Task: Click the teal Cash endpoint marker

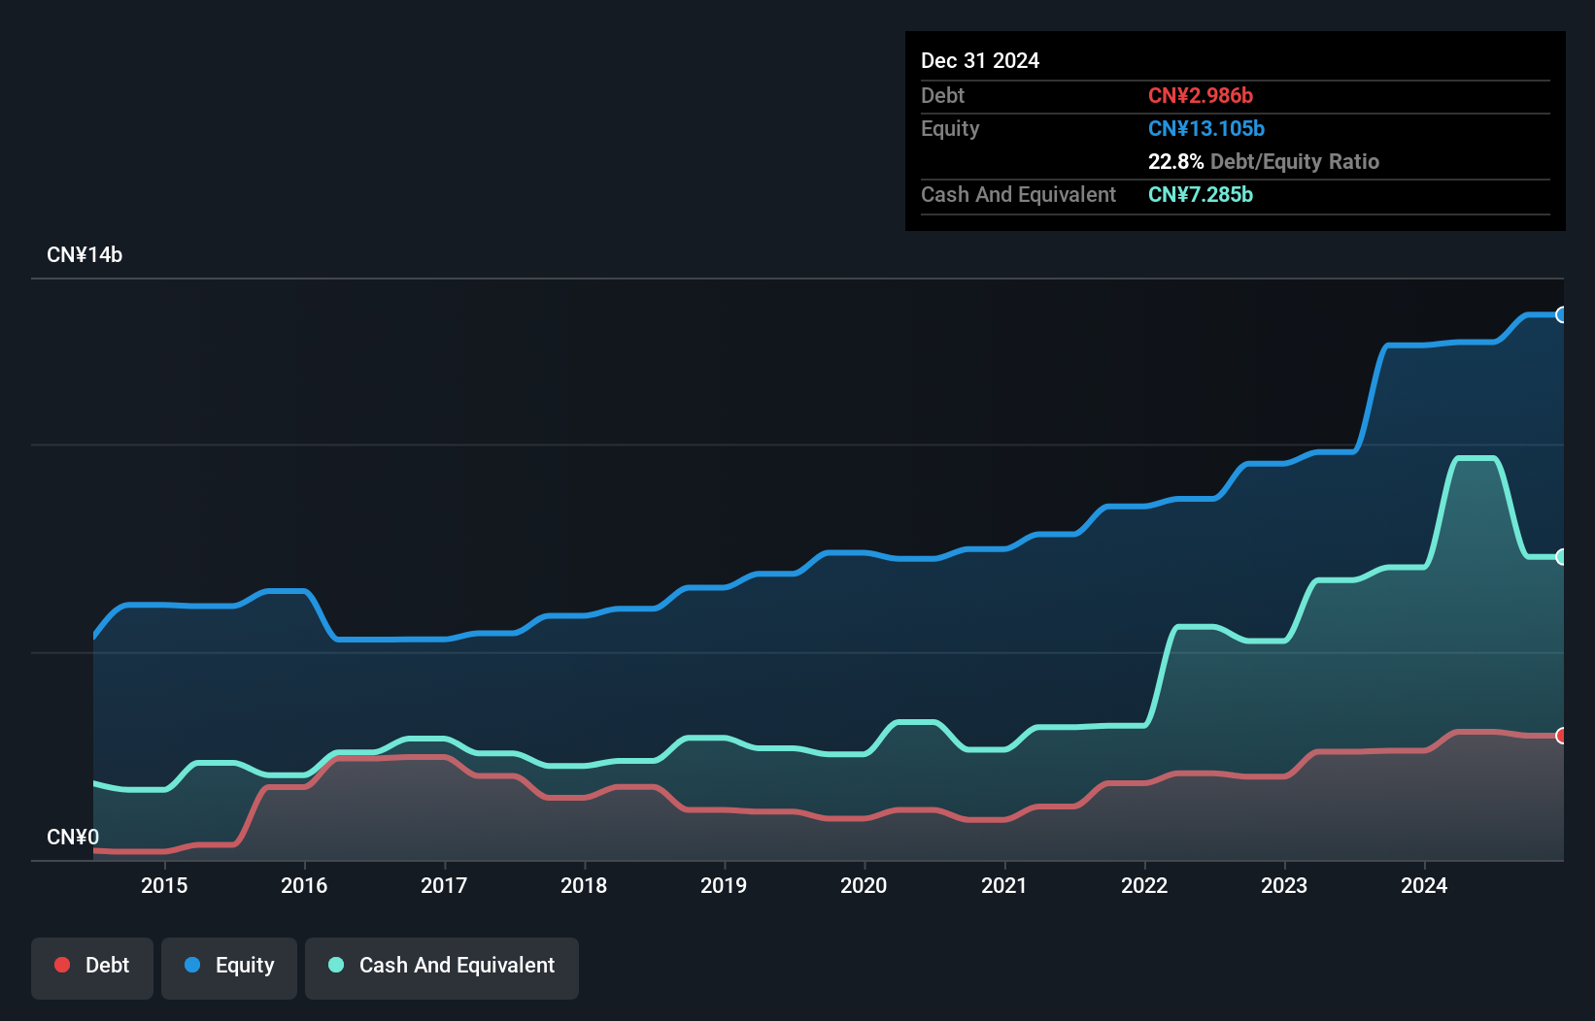Action: pyautogui.click(x=1561, y=557)
